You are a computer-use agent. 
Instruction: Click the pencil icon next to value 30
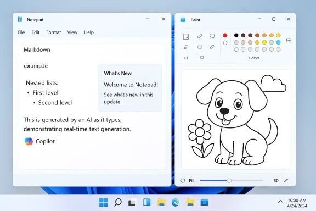286,181
